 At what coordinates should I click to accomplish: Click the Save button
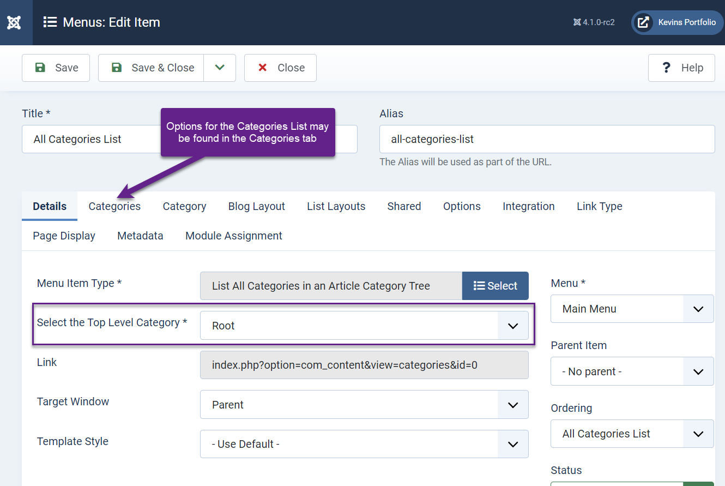click(x=56, y=68)
